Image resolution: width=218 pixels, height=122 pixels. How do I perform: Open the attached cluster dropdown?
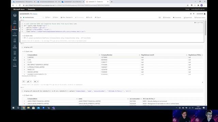pos(33,17)
